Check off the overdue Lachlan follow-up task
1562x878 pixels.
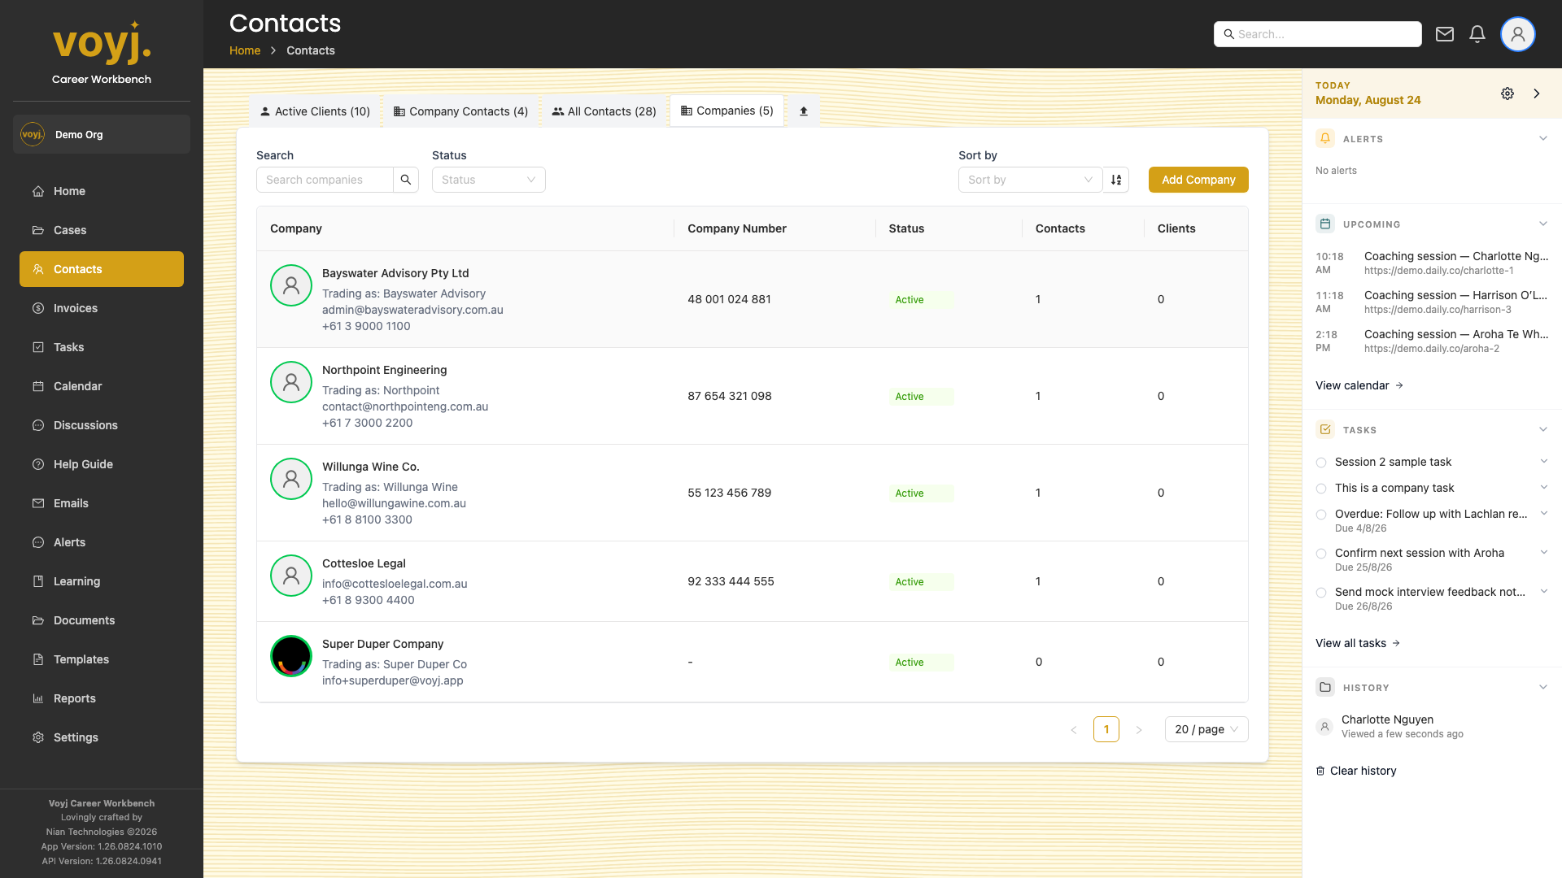point(1321,515)
